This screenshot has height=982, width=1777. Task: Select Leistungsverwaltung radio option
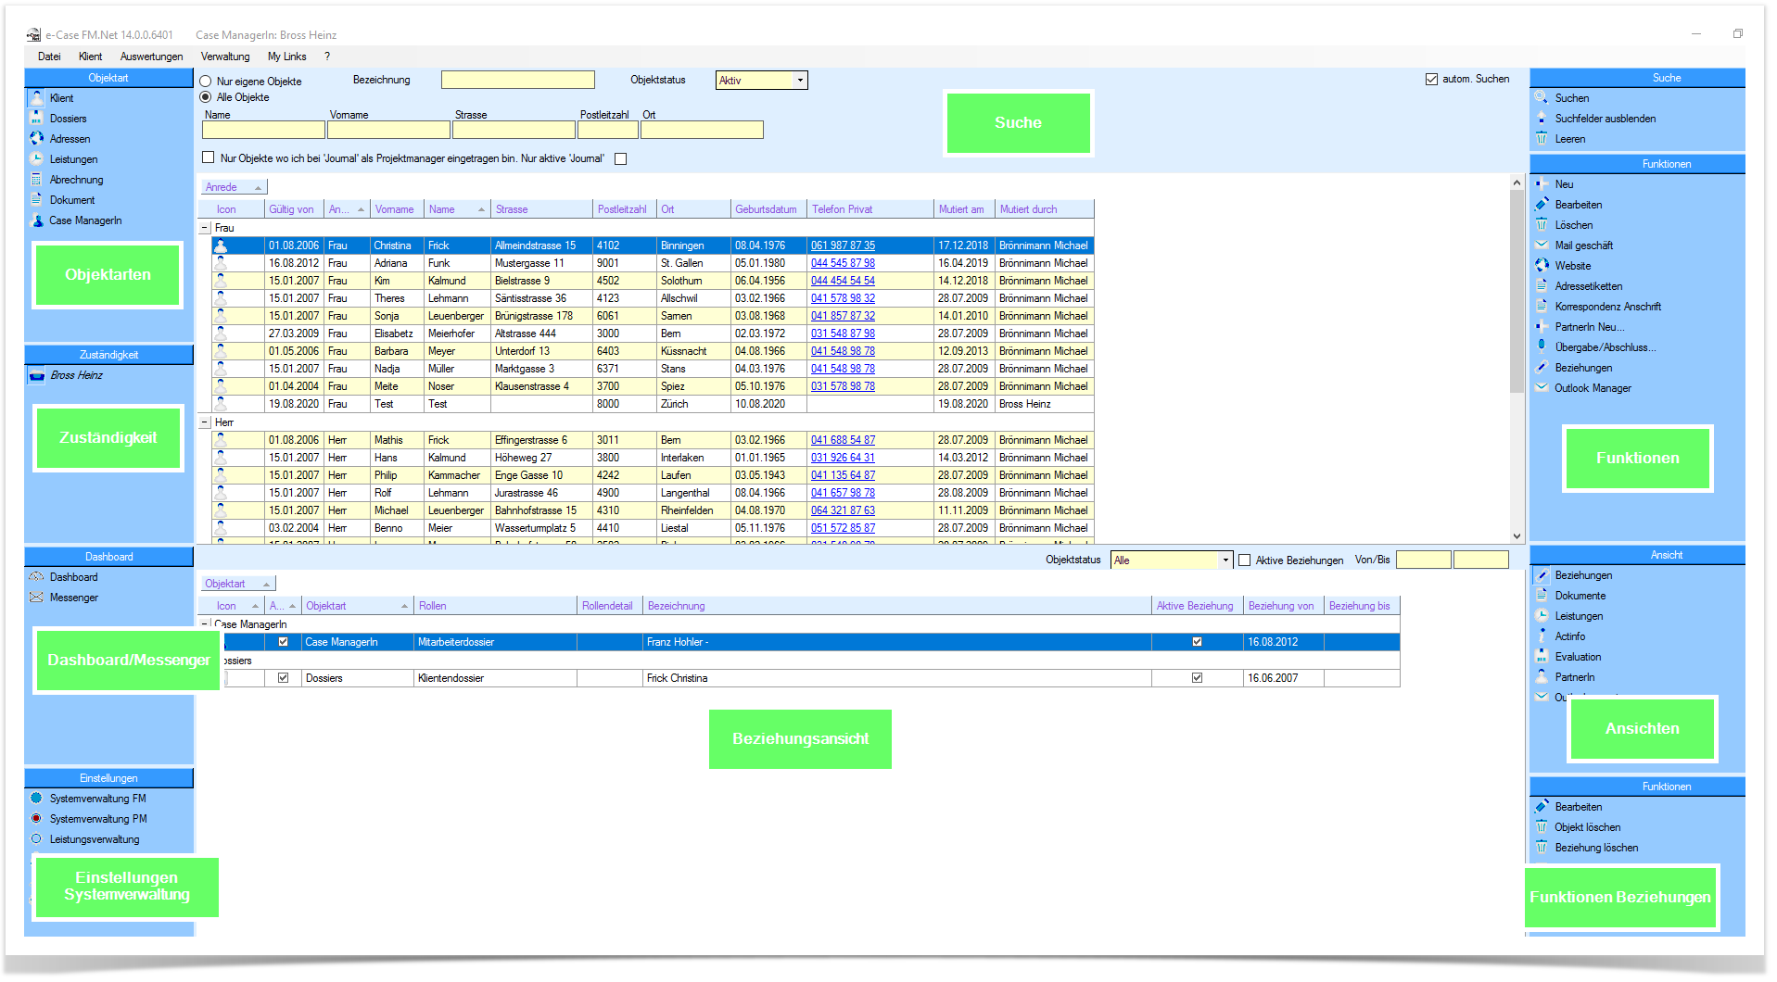click(37, 838)
